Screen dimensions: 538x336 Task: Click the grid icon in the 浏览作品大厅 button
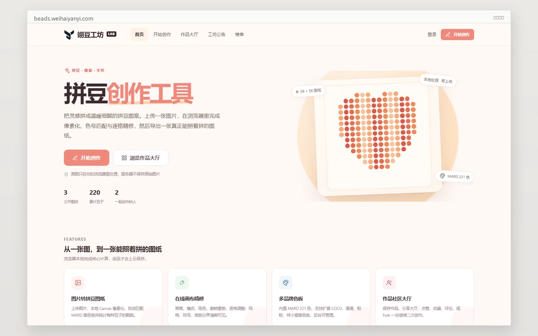(x=124, y=158)
